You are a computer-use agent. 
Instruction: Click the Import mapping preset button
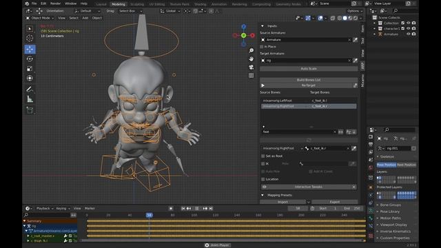[283, 202]
